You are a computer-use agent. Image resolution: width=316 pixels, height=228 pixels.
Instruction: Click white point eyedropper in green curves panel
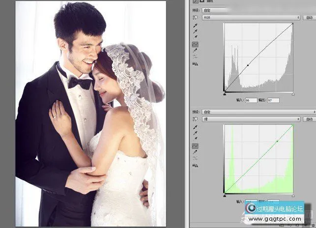[195, 139]
